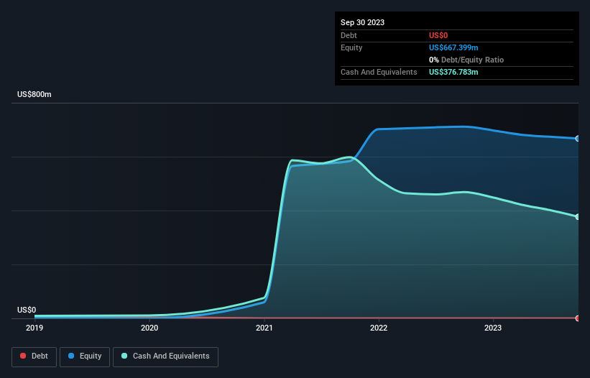Click the US$667.399m equity value
The width and height of the screenshot is (590, 378).
(453, 47)
